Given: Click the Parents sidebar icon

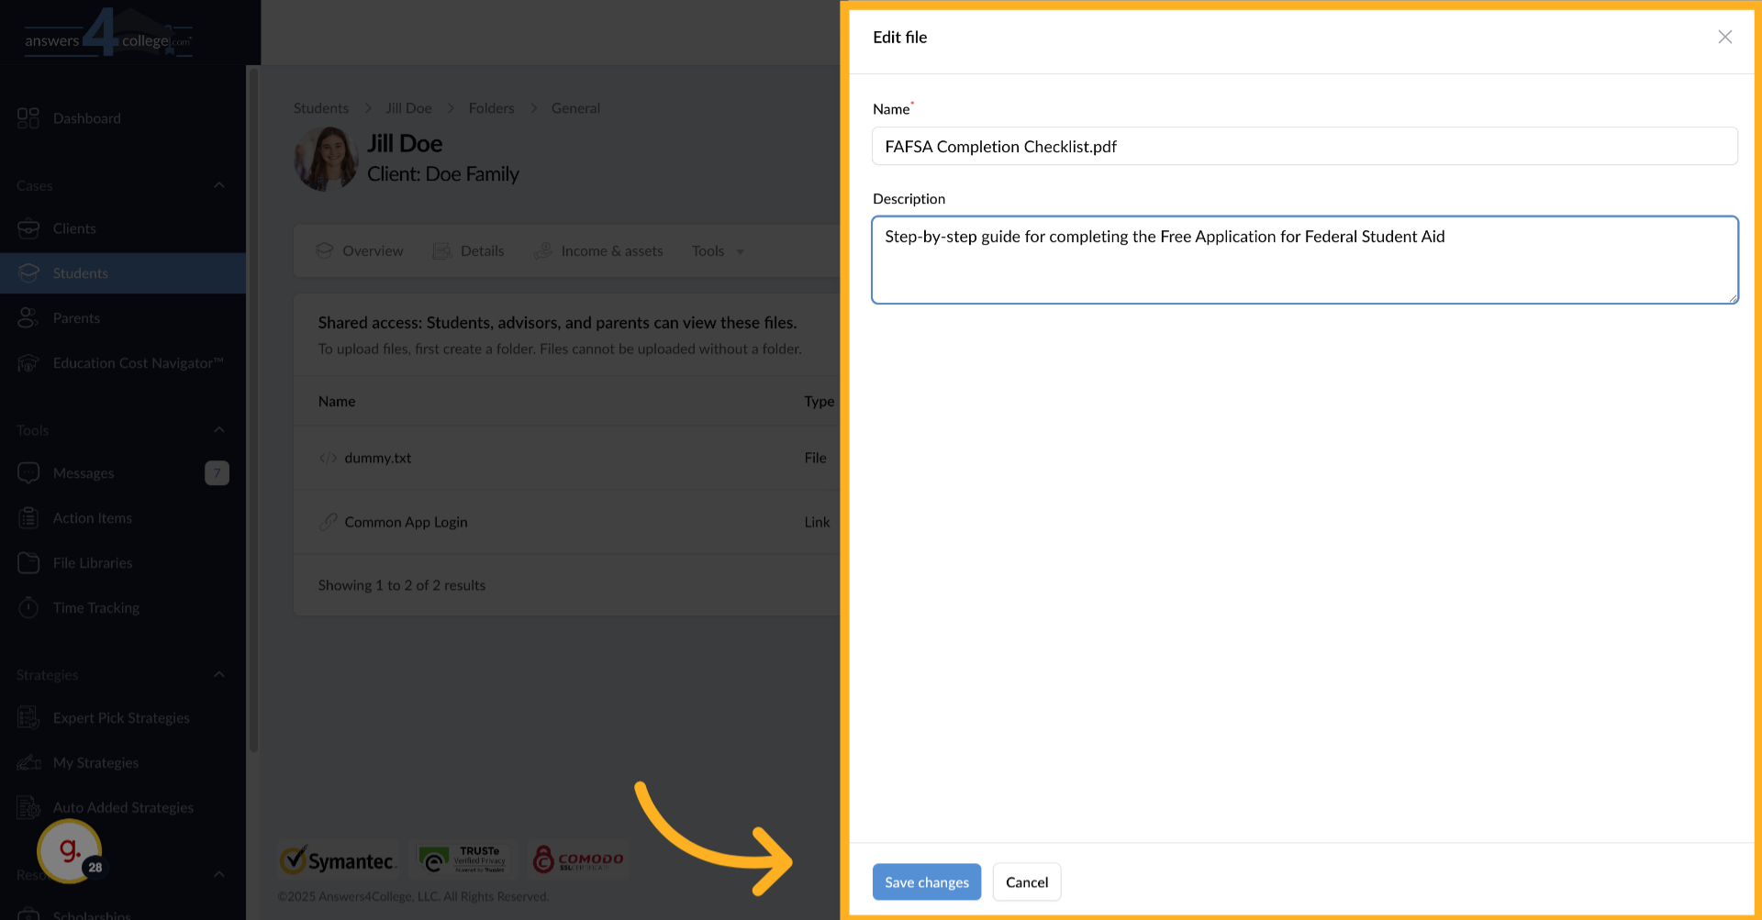Looking at the screenshot, I should point(28,318).
